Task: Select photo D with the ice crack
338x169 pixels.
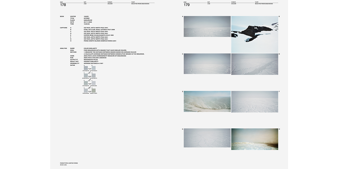Action: [255, 64]
